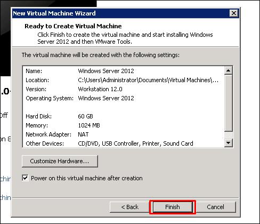Click the New Virtual Machine Wizard title bar
Image resolution: width=260 pixels, height=224 pixels.
pyautogui.click(x=121, y=13)
